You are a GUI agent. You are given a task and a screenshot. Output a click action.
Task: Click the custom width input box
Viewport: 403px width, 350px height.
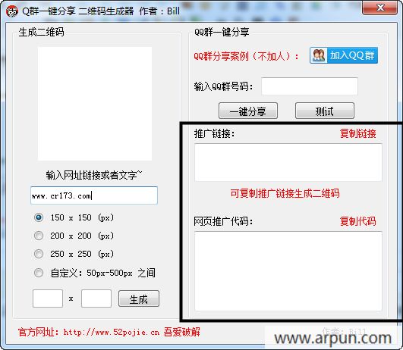click(x=48, y=298)
